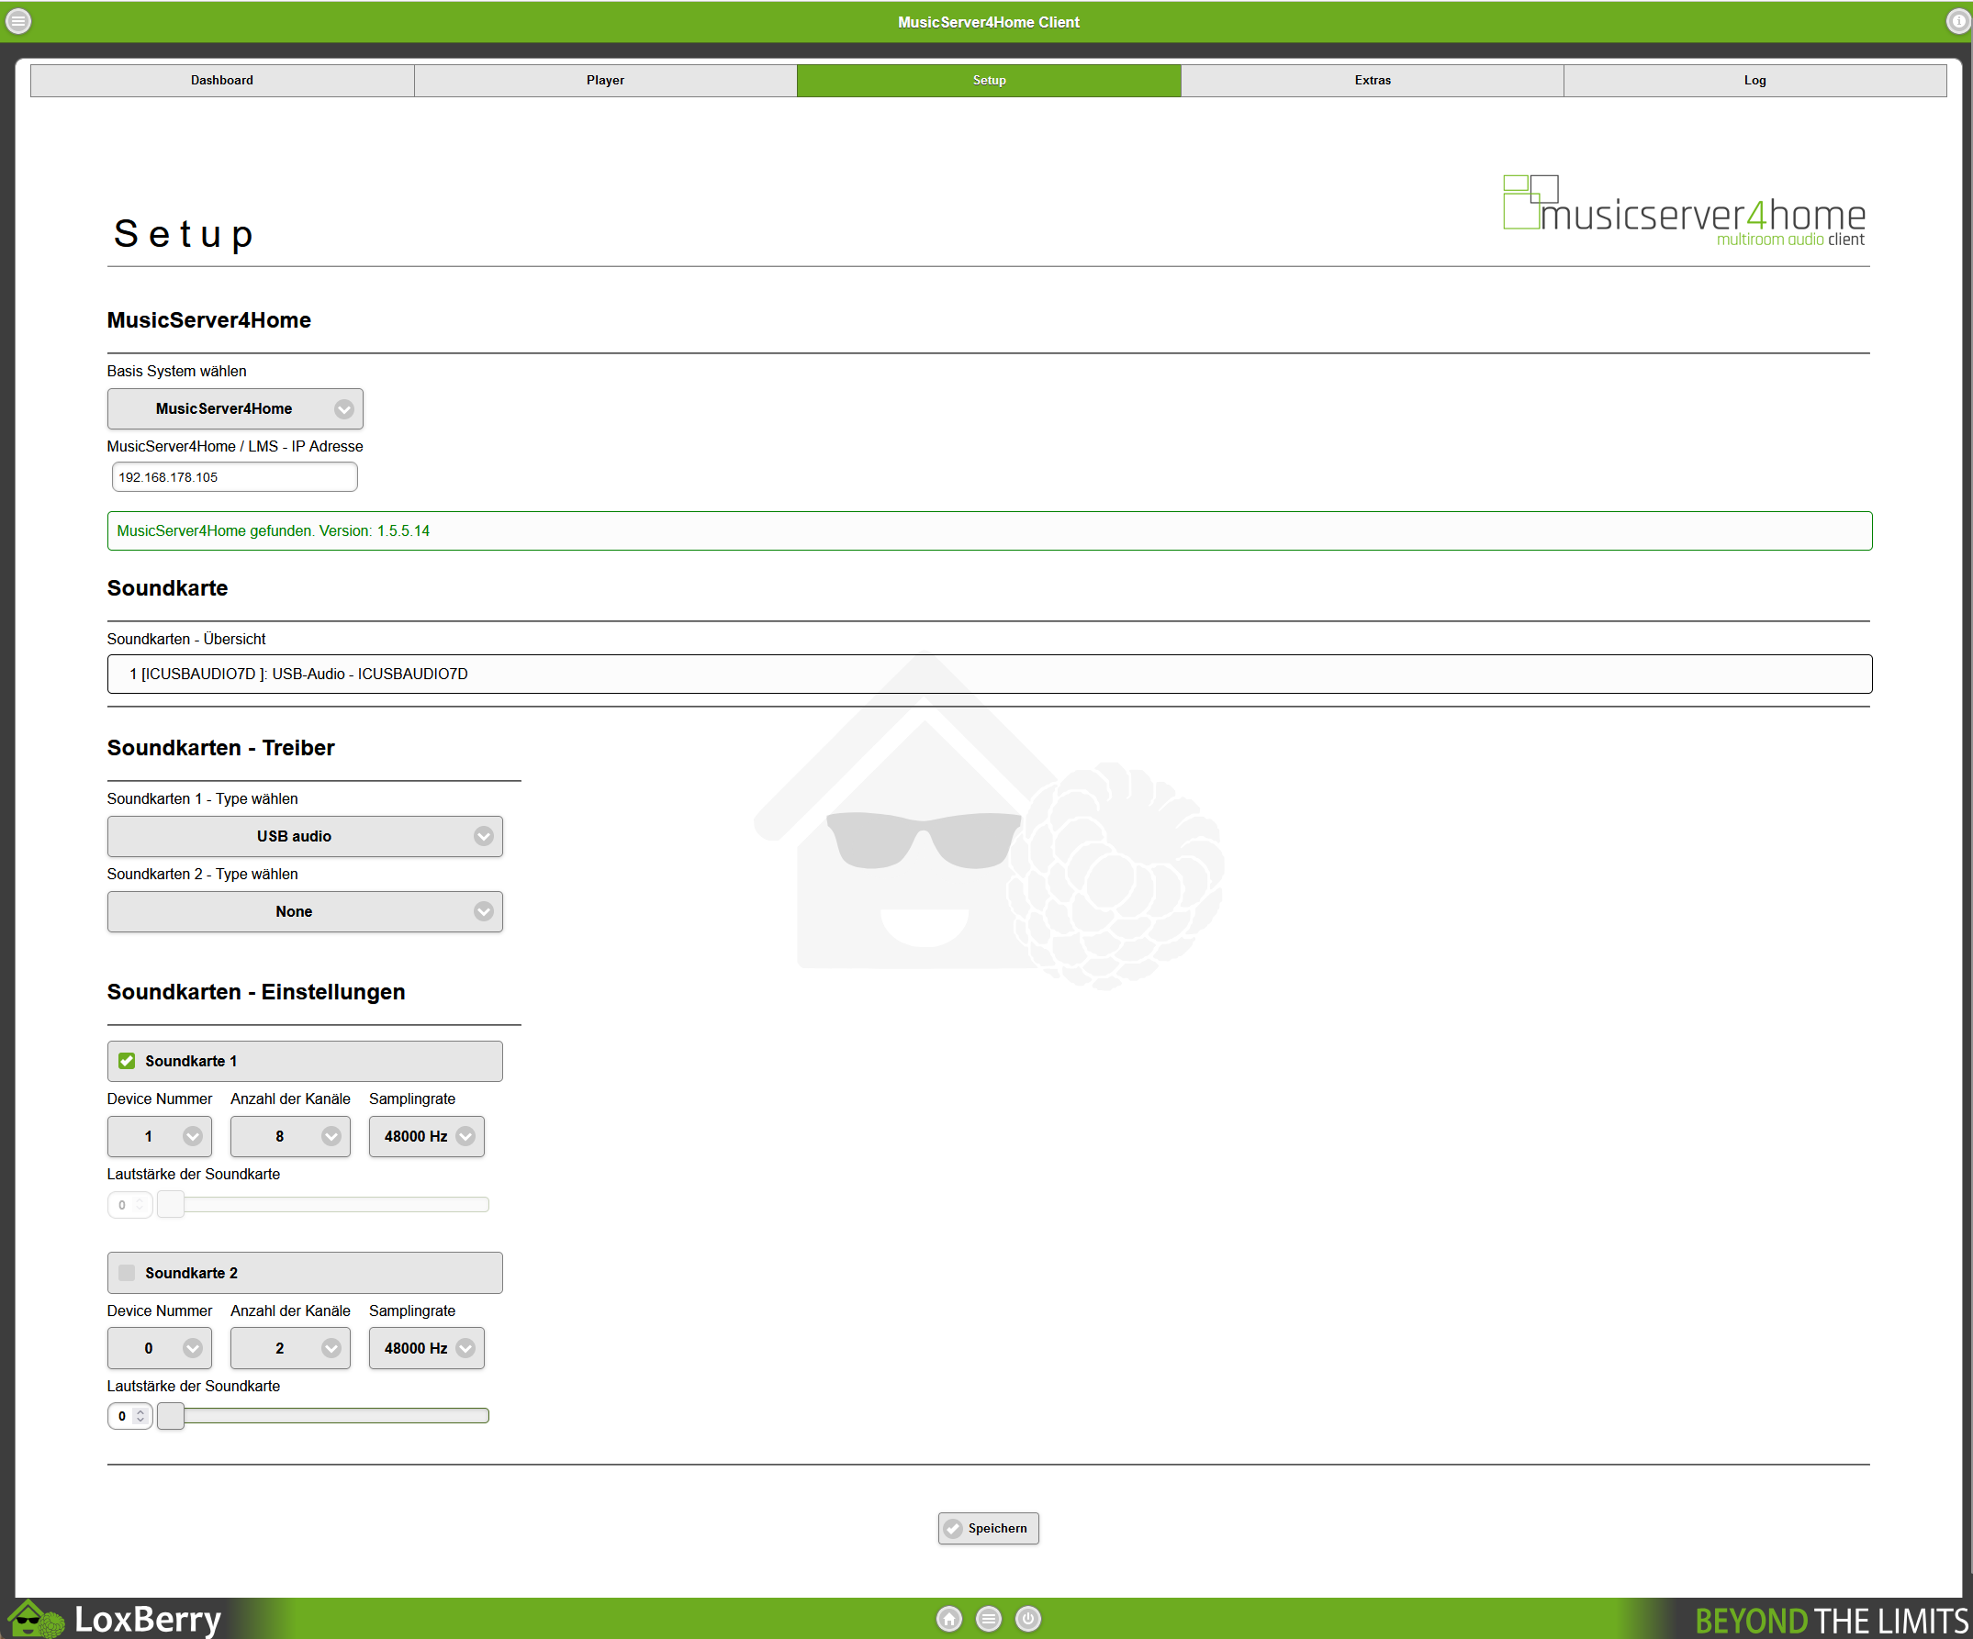Open the Basis System wählen dropdown
1973x1639 pixels.
235,408
